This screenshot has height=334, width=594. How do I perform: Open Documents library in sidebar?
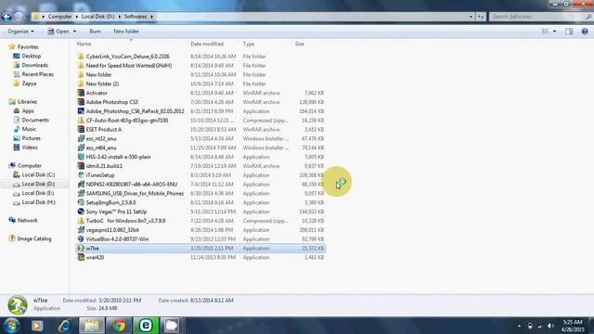point(35,120)
